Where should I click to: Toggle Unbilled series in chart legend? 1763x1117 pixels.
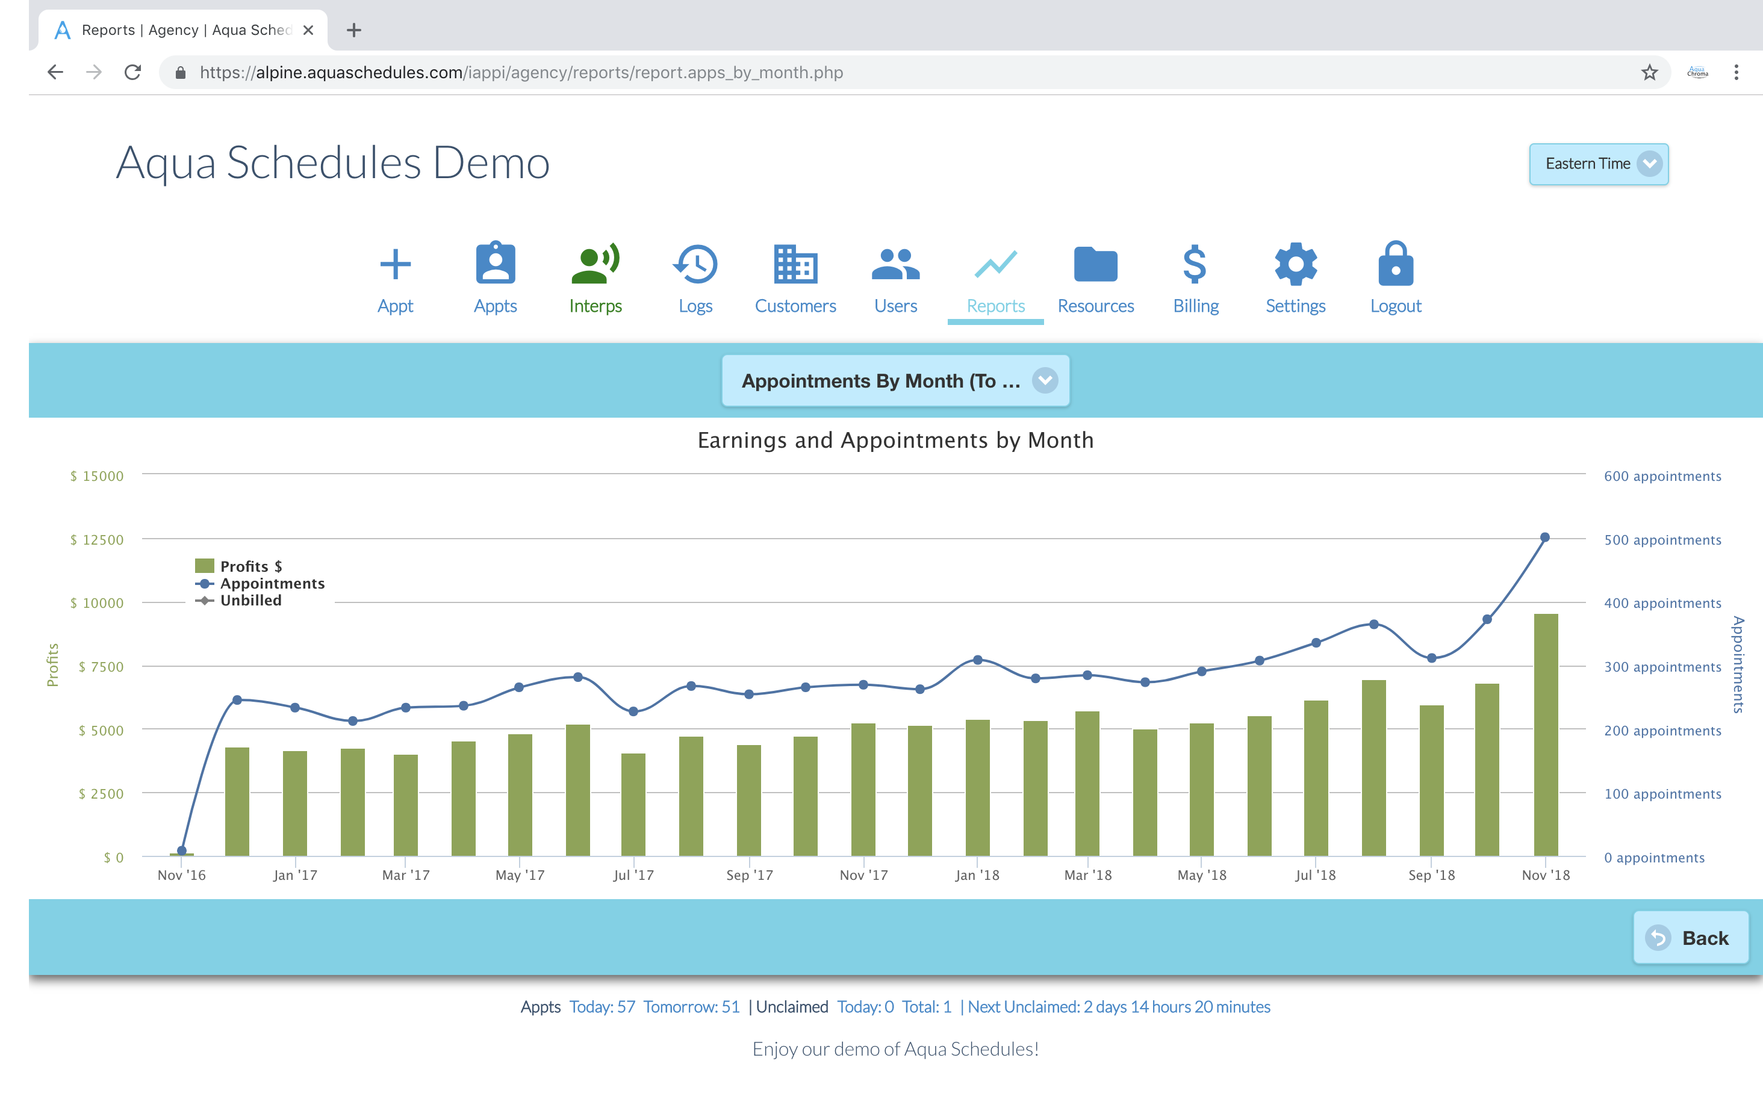point(238,600)
